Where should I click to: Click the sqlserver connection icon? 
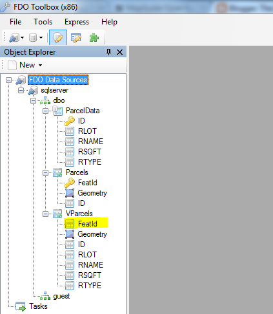click(33, 90)
